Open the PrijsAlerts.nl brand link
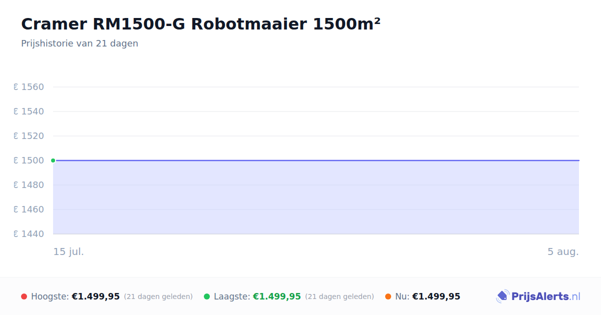This screenshot has height=315, width=601. point(538,296)
